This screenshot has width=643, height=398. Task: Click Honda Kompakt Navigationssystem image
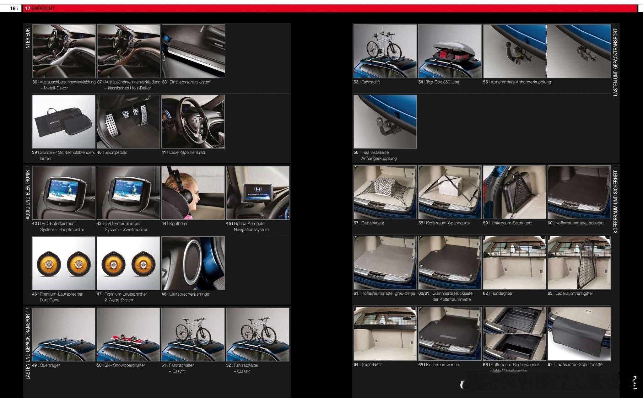tap(258, 193)
